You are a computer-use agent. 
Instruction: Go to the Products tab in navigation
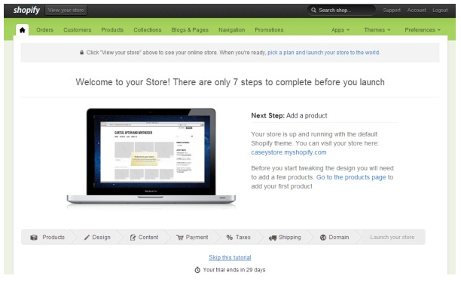[x=112, y=29]
